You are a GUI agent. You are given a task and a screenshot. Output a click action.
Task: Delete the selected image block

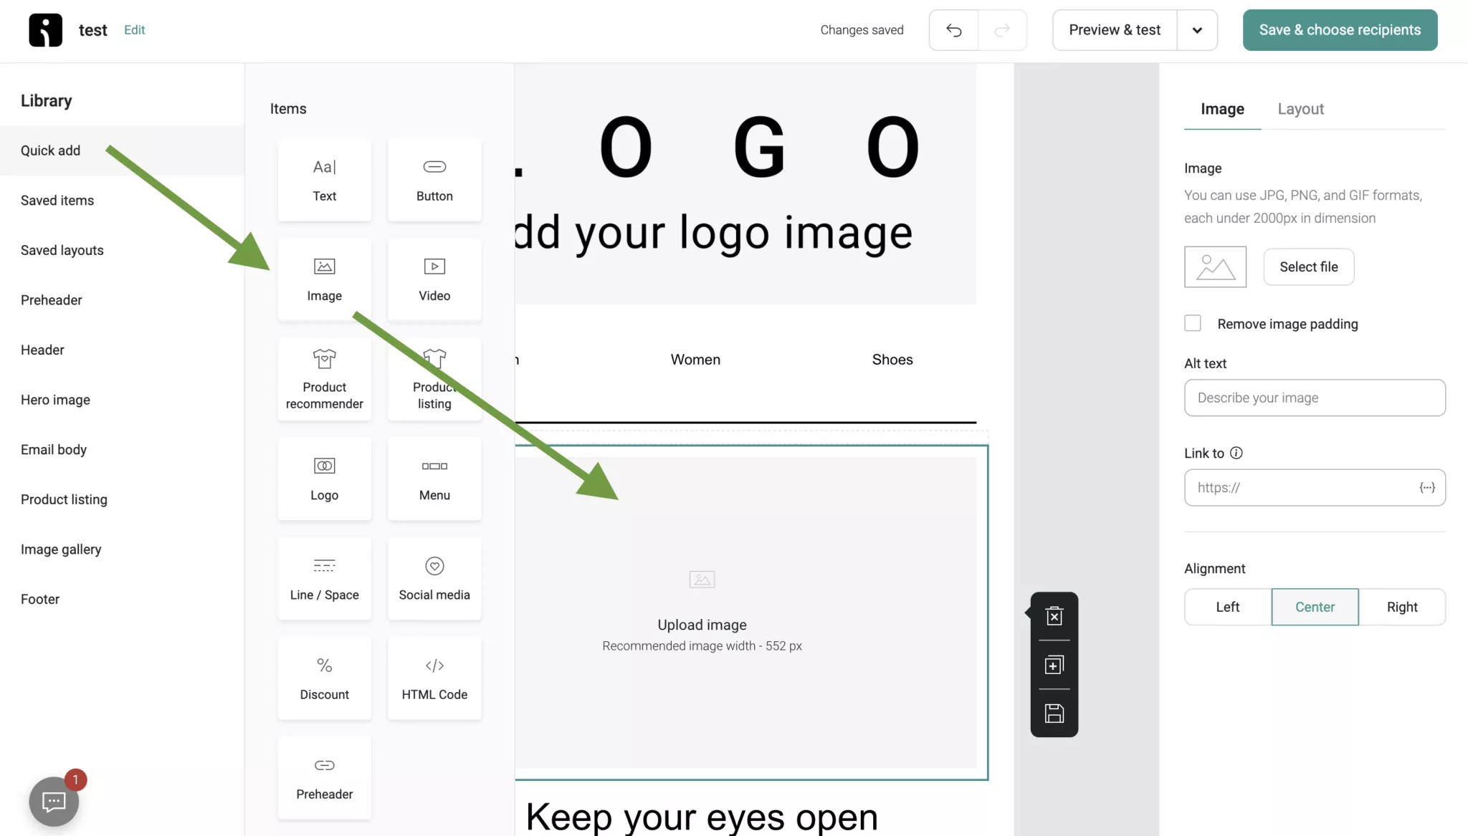coord(1054,615)
